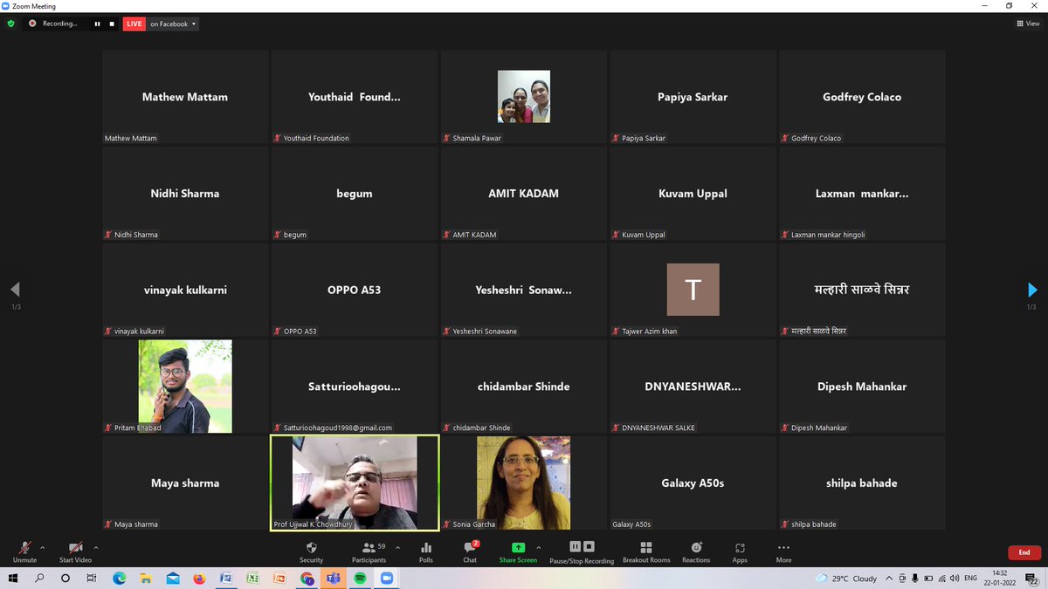This screenshot has height=589, width=1048.
Task: Go to previous gallery page arrow
Action: 15,290
